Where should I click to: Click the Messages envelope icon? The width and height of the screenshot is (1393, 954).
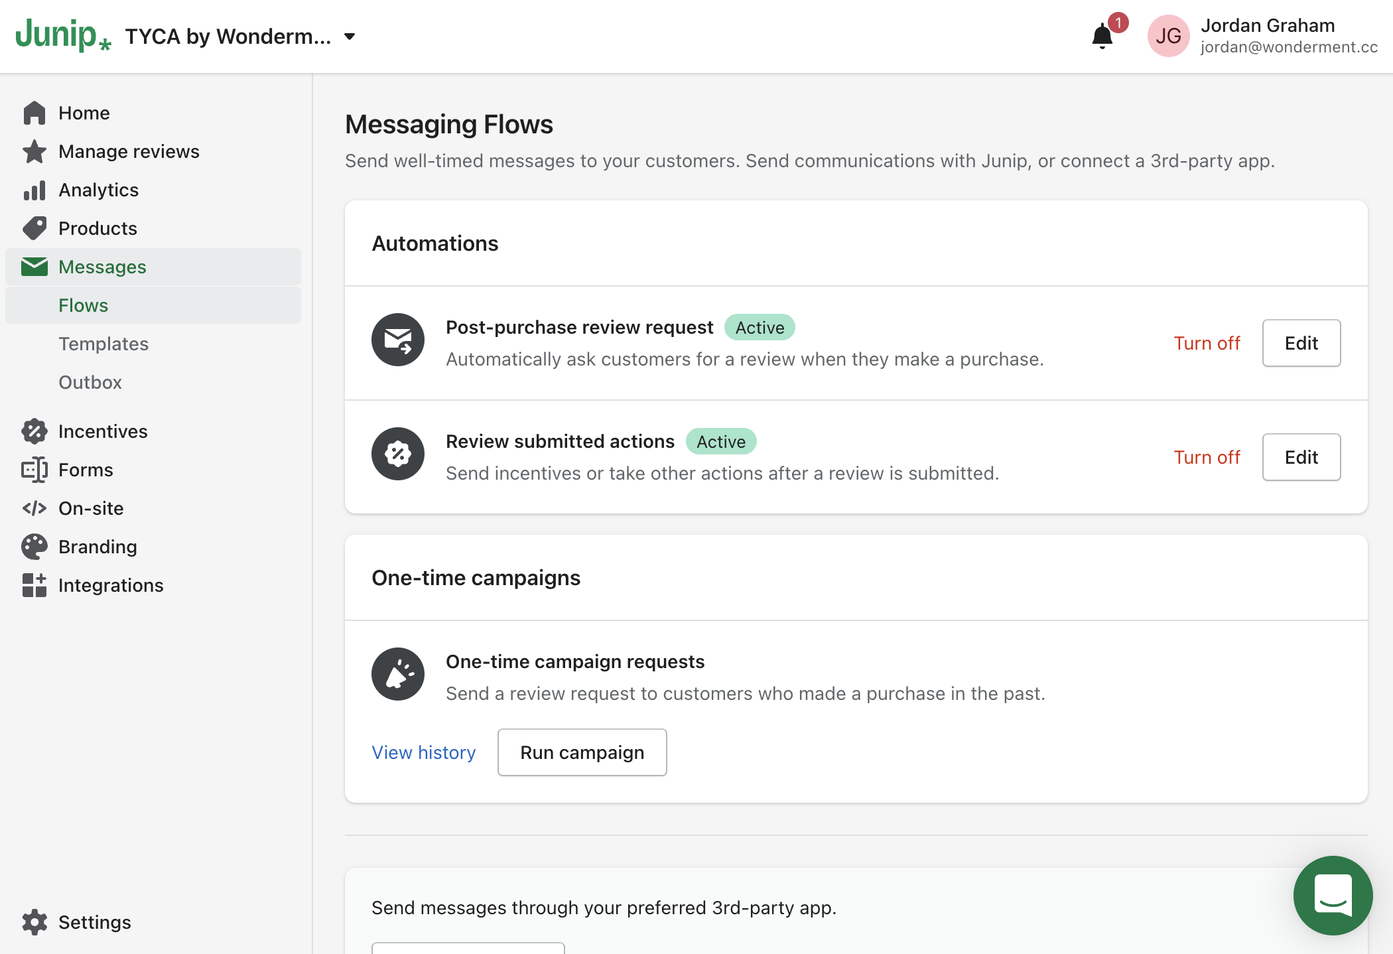[34, 267]
